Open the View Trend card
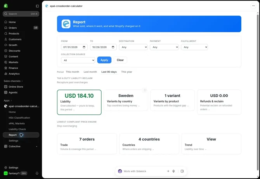Screen dimensions: 260x179 pyautogui.click(x=211, y=144)
